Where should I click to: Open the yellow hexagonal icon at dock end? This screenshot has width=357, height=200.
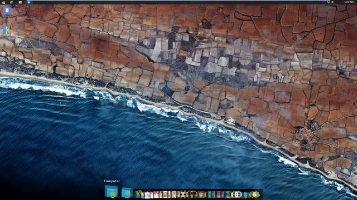click(x=255, y=194)
